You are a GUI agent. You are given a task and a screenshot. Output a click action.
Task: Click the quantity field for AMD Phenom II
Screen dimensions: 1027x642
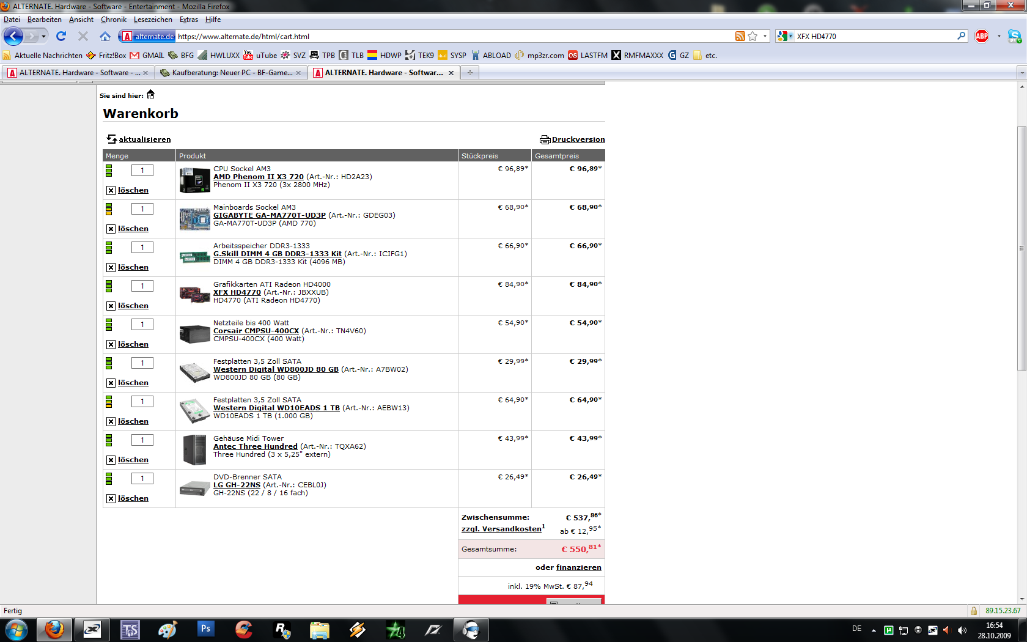pyautogui.click(x=142, y=171)
